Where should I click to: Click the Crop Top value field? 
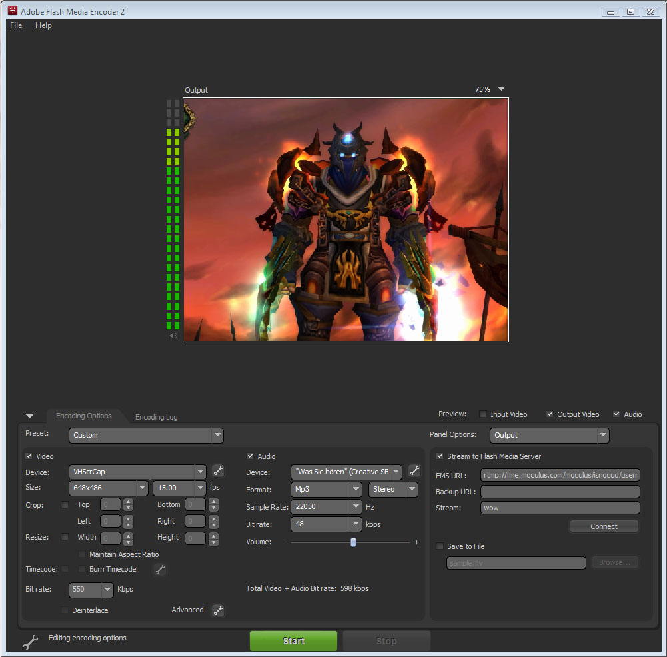pyautogui.click(x=110, y=505)
